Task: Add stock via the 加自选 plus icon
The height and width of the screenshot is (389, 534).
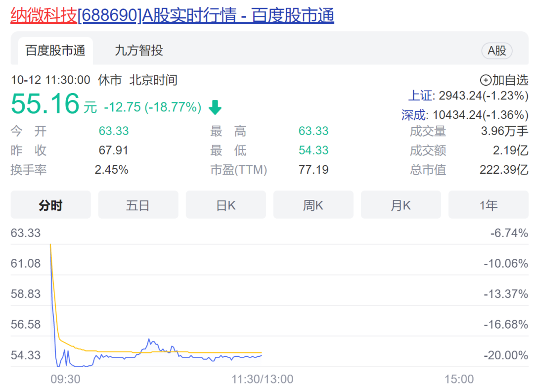Action: coord(486,80)
